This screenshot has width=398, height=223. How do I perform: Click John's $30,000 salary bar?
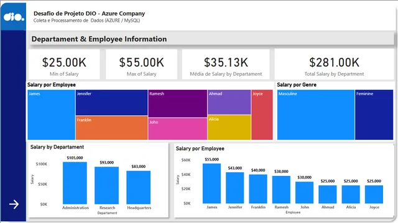click(304, 193)
